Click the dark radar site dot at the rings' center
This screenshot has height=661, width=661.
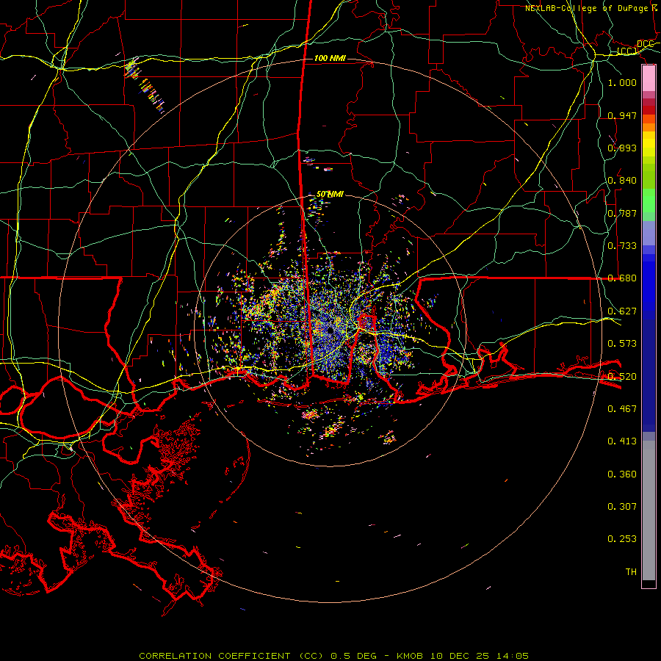point(330,331)
